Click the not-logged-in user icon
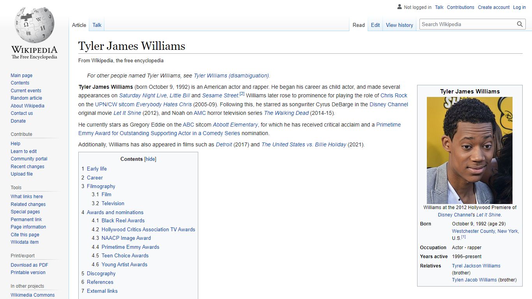This screenshot has height=299, width=532. 399,7
